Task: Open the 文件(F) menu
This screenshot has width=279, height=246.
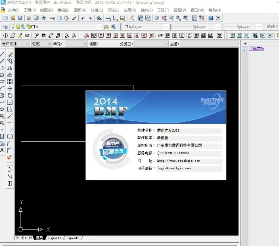Action: coord(13,10)
